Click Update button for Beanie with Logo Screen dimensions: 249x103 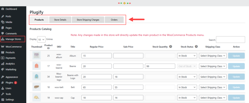coord(236,77)
